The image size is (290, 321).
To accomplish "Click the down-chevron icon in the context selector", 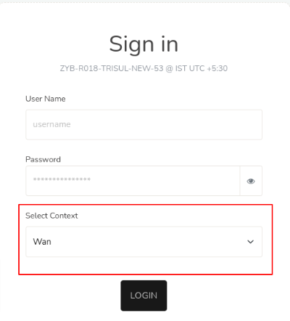I will pyautogui.click(x=251, y=242).
